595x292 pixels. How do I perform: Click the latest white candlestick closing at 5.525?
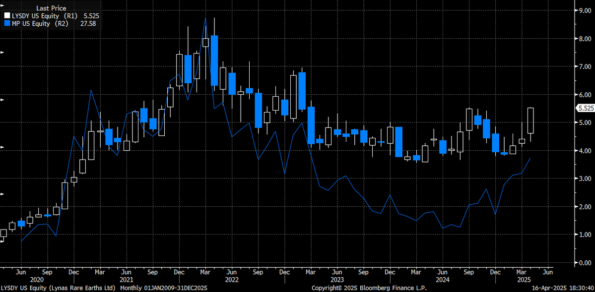(x=530, y=120)
